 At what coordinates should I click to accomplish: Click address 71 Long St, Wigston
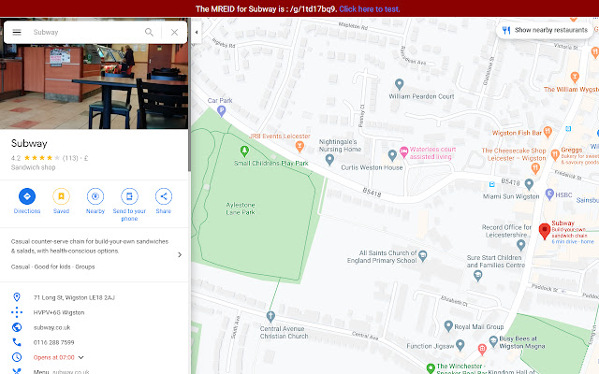(74, 297)
